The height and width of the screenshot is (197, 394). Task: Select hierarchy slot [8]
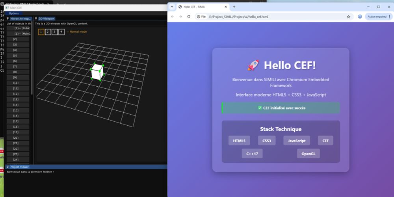point(18,72)
